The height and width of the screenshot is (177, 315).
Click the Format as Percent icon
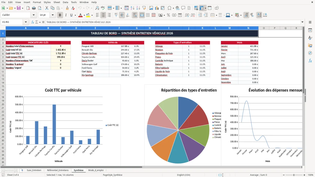(x=168, y=15)
